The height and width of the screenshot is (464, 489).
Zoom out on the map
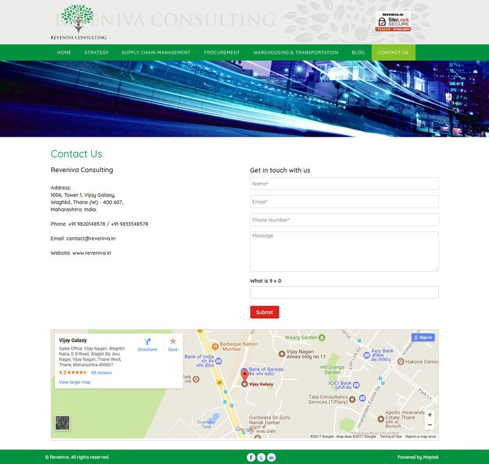coord(430,425)
